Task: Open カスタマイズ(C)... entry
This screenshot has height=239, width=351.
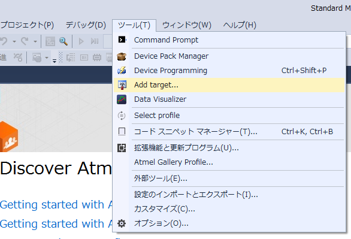Action: point(229,209)
